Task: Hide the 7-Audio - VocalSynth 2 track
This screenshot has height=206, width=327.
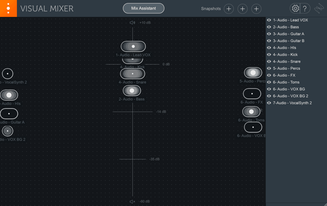Action: tap(269, 103)
